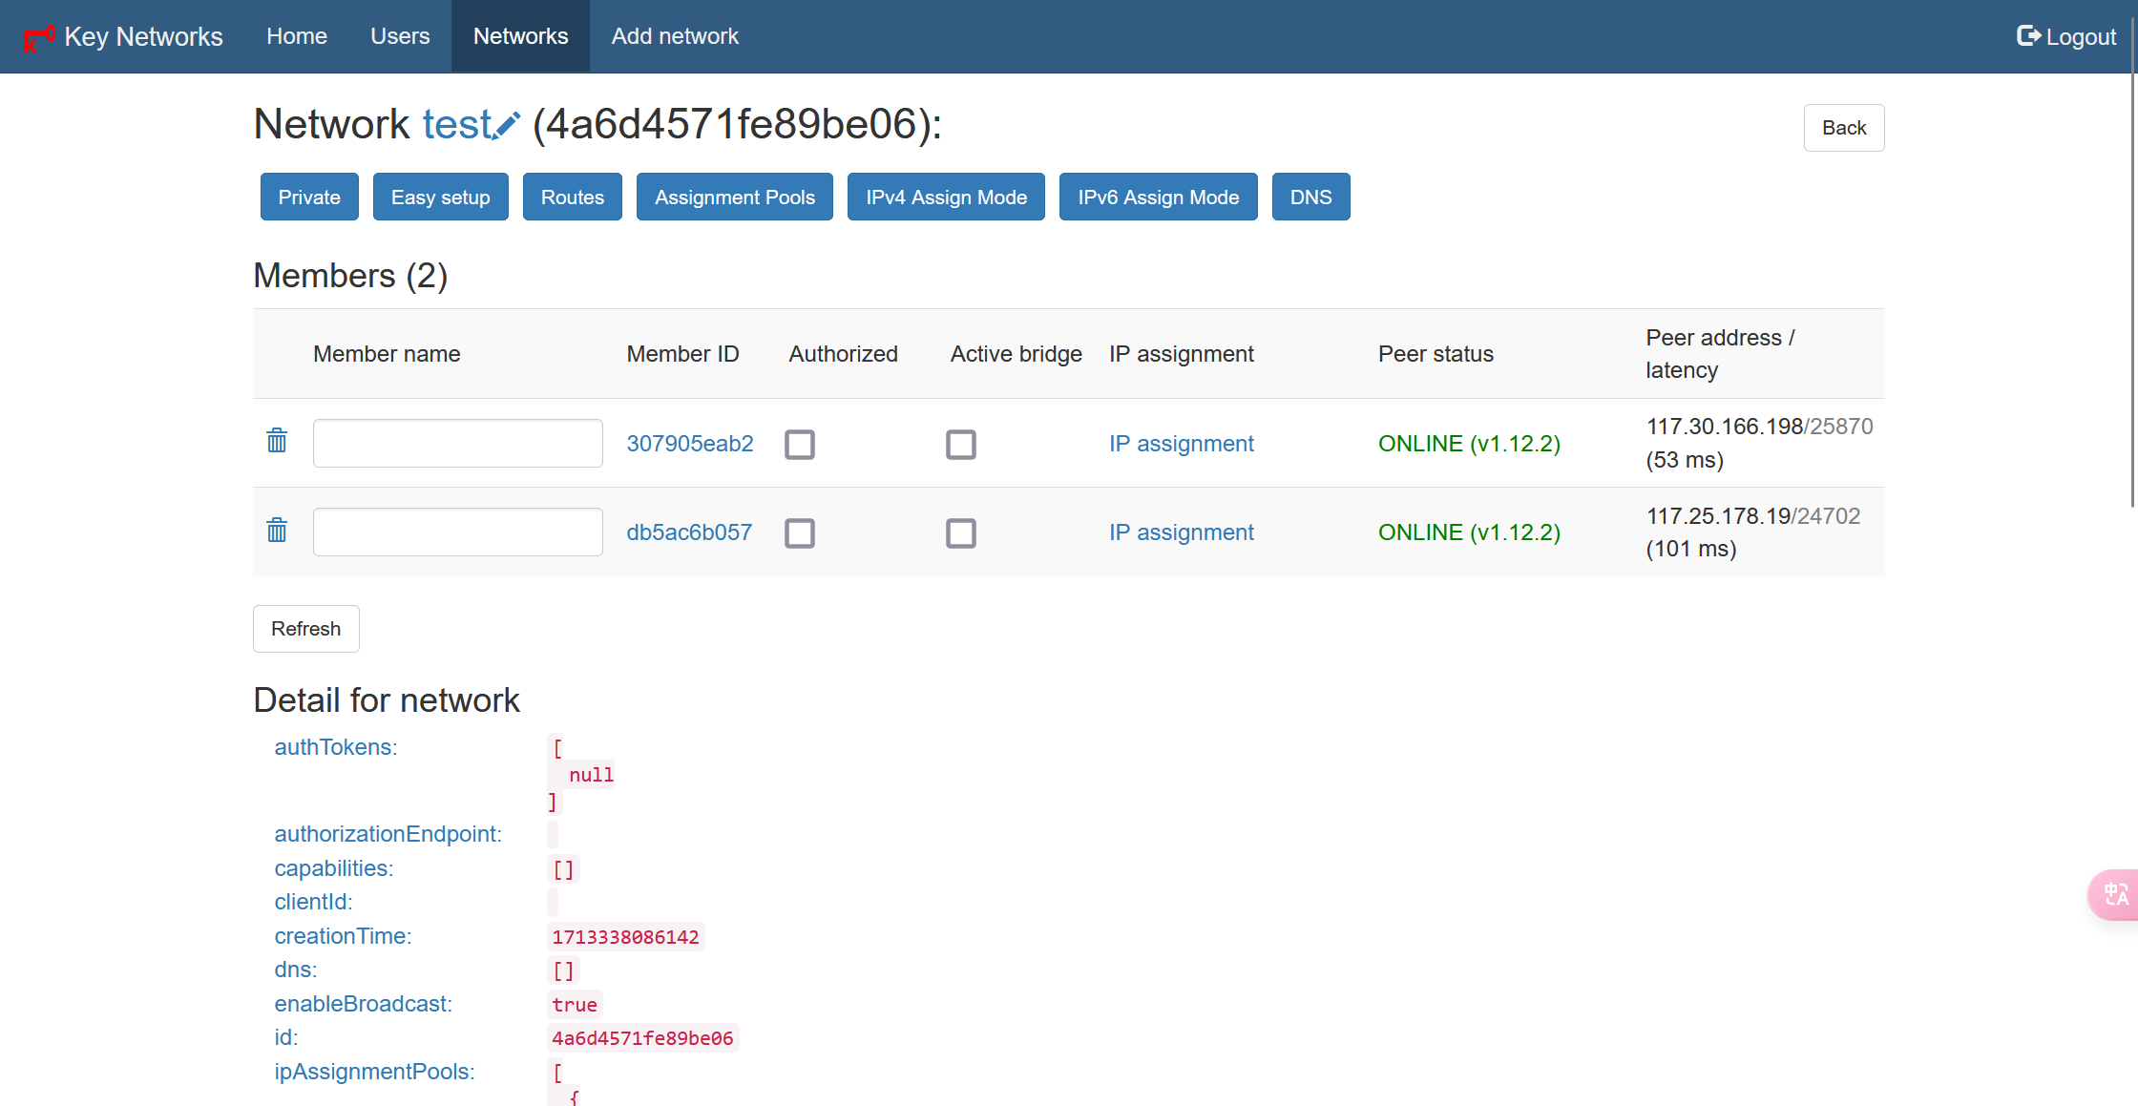This screenshot has width=2138, height=1106.
Task: Click the Logout icon in navbar
Action: [x=2028, y=36]
